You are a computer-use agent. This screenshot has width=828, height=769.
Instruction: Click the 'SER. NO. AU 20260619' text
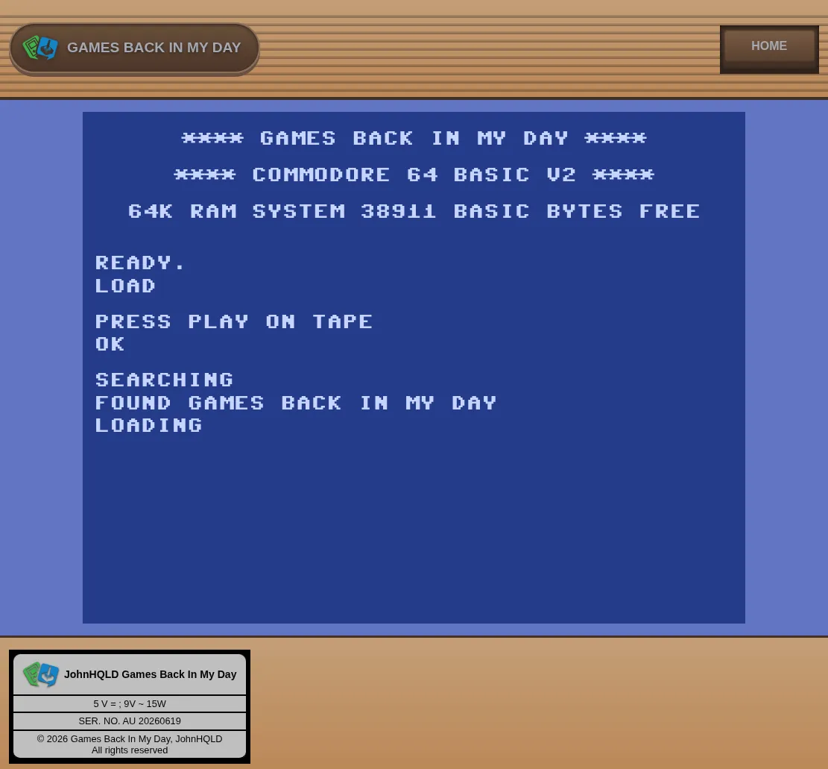click(130, 721)
